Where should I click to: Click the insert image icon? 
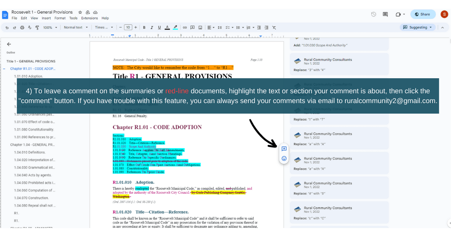(200, 27)
